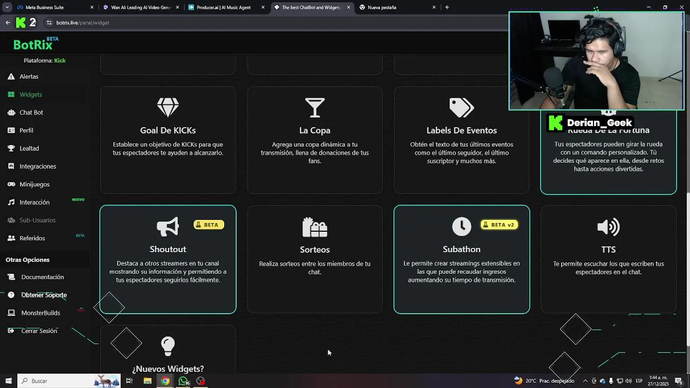Open the TTS widget title
The image size is (690, 388).
tap(609, 250)
